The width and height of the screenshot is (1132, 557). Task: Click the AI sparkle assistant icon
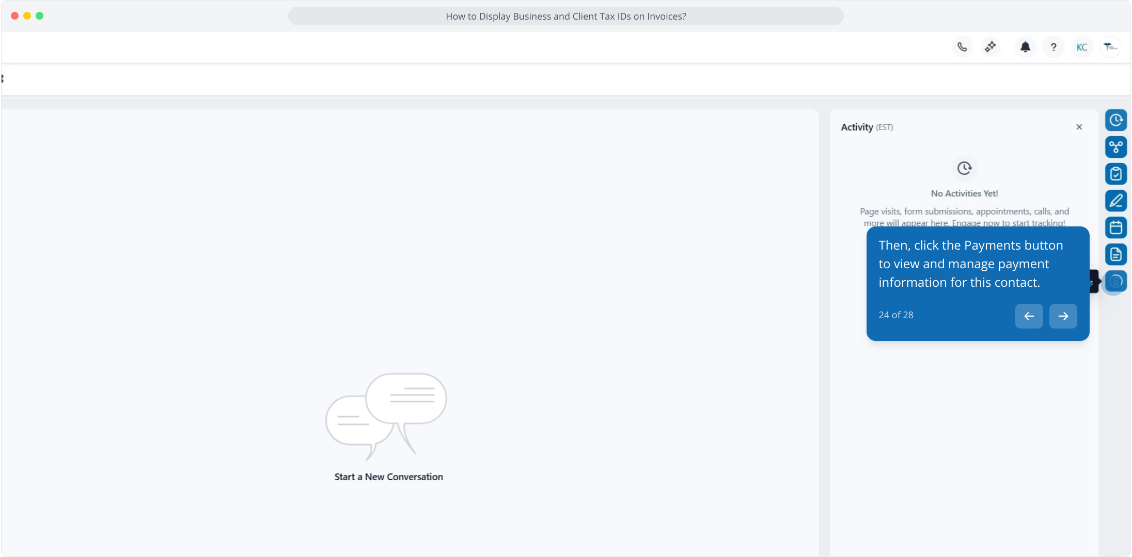tap(990, 47)
